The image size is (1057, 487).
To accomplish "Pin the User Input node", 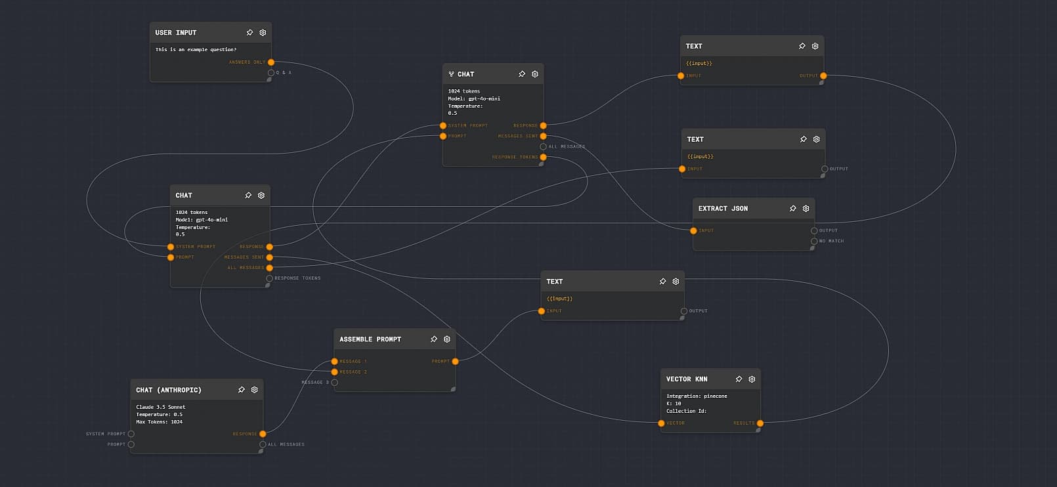I will [249, 33].
